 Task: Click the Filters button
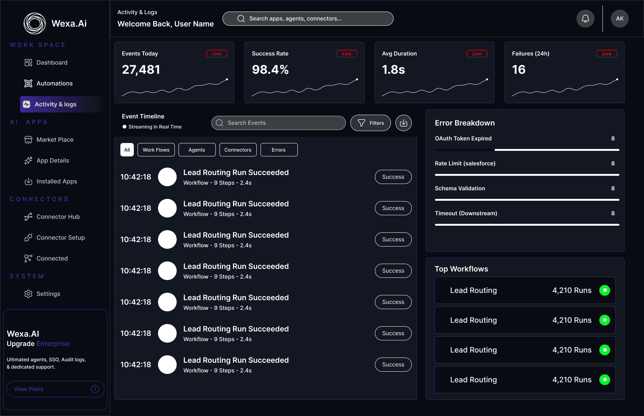click(370, 123)
